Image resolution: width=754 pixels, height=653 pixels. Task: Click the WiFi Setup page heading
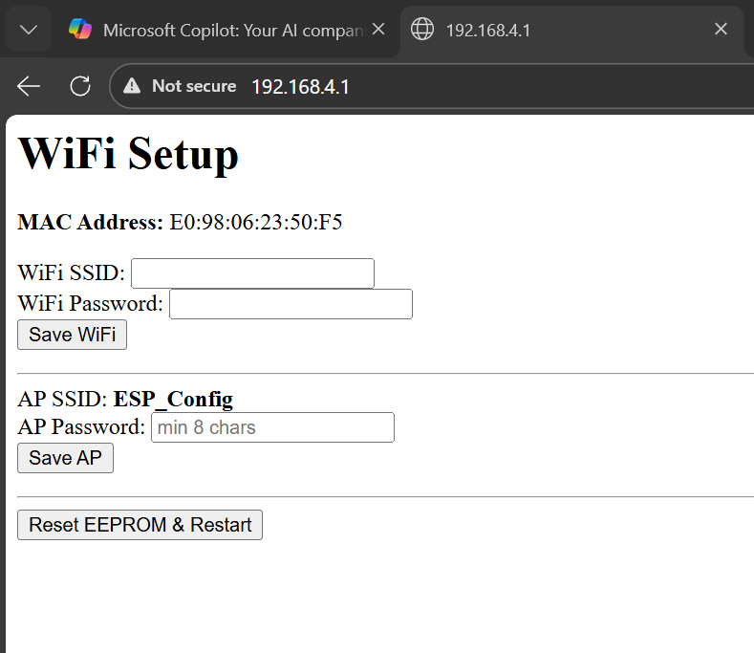point(128,154)
